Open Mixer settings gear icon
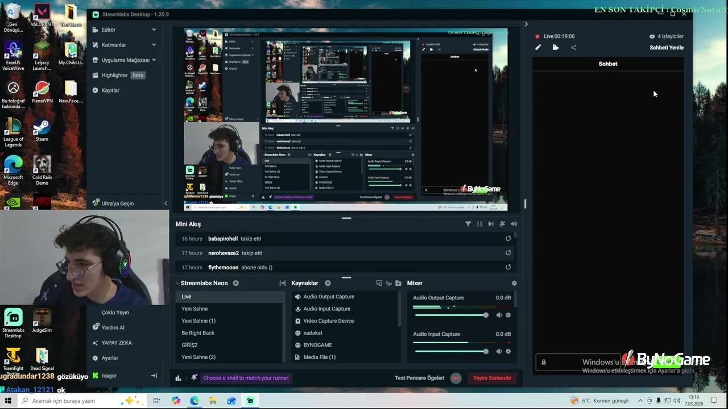This screenshot has height=409, width=728. (x=514, y=283)
